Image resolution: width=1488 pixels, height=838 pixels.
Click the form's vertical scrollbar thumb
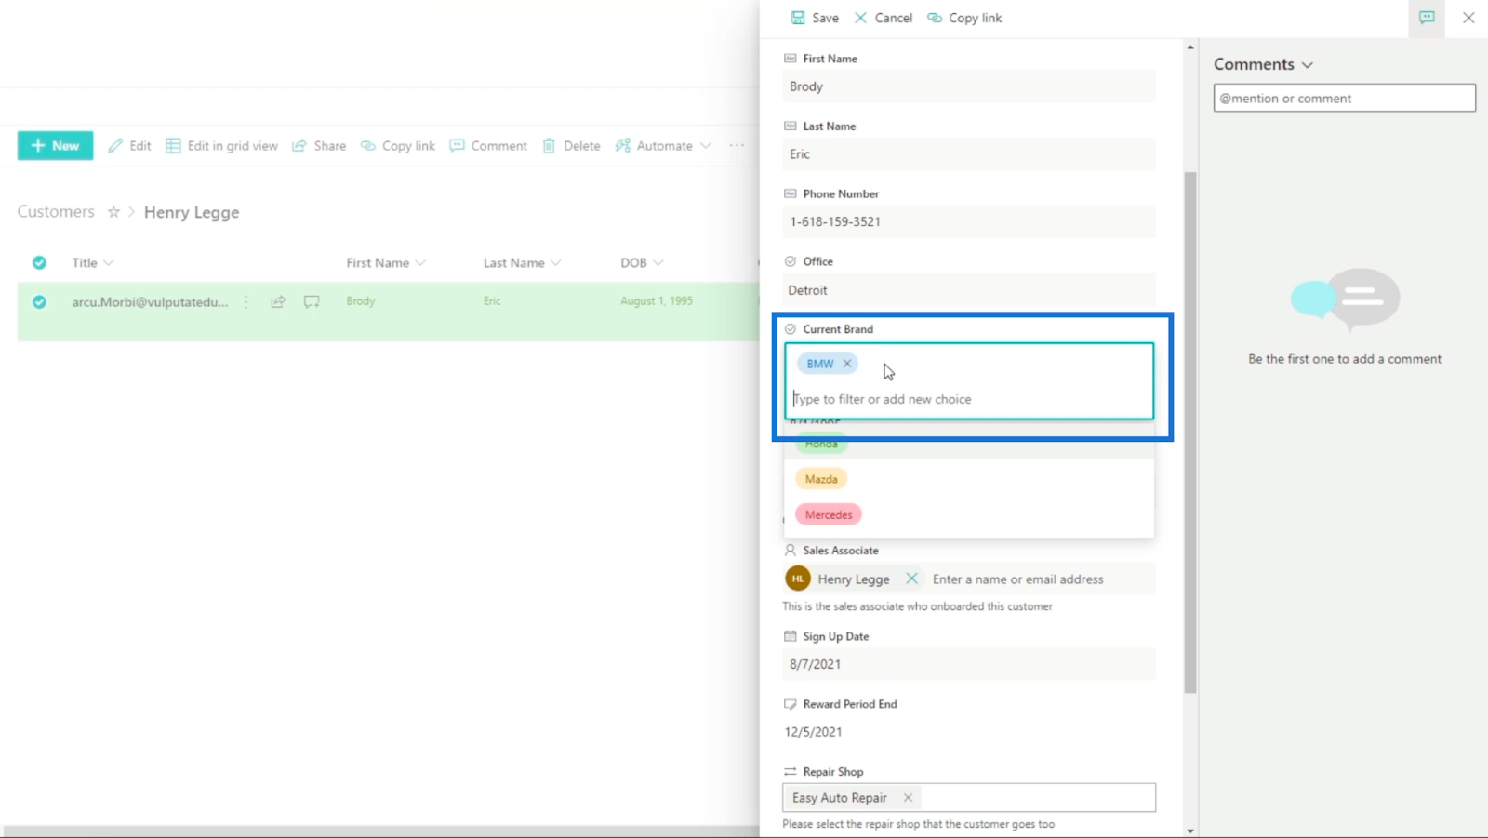click(1190, 432)
